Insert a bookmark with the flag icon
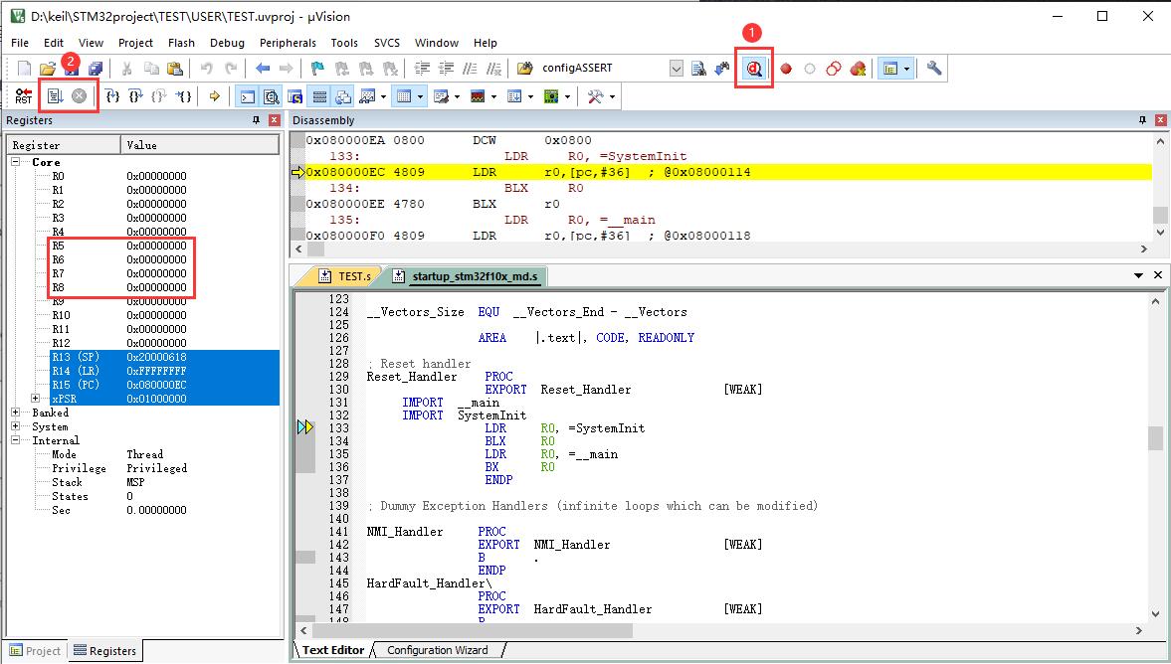1171x664 pixels. point(317,69)
